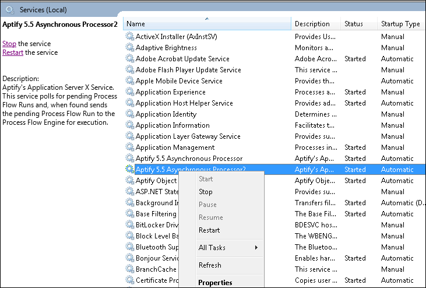The height and width of the screenshot is (288, 426).
Task: Open All Tasks submenu entry
Action: pyautogui.click(x=212, y=248)
